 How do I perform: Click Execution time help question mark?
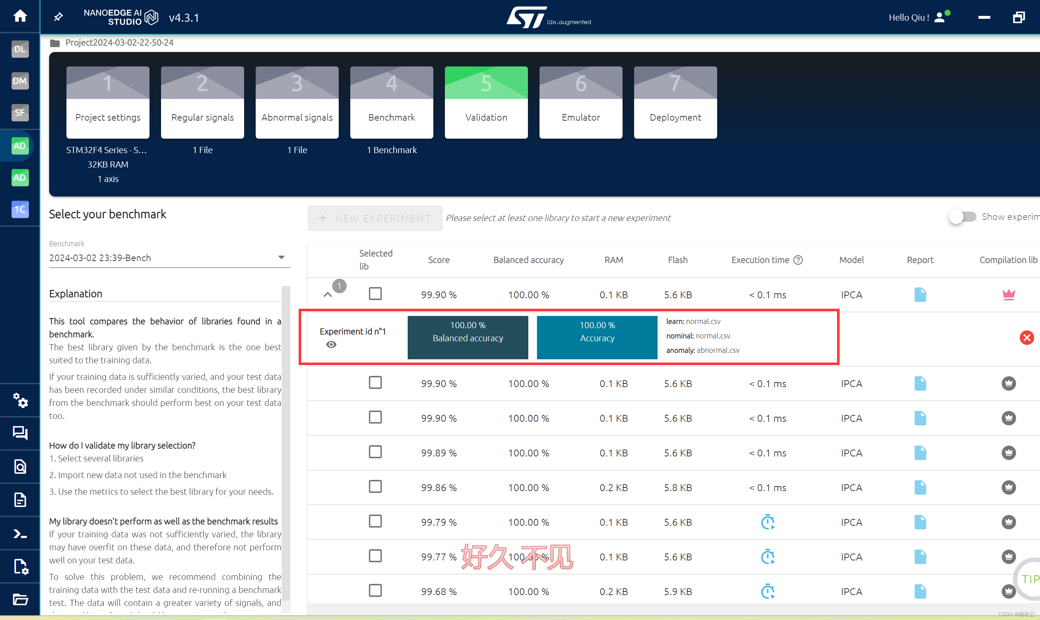click(x=798, y=260)
